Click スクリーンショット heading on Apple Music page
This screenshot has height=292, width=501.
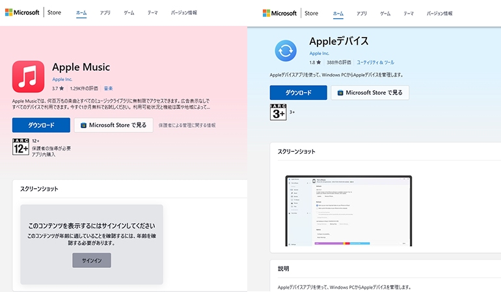tap(39, 189)
